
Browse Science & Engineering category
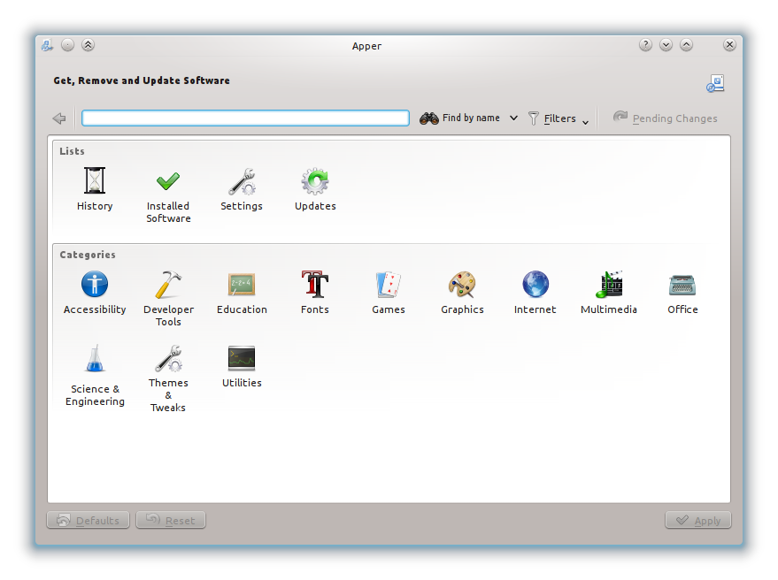click(95, 375)
